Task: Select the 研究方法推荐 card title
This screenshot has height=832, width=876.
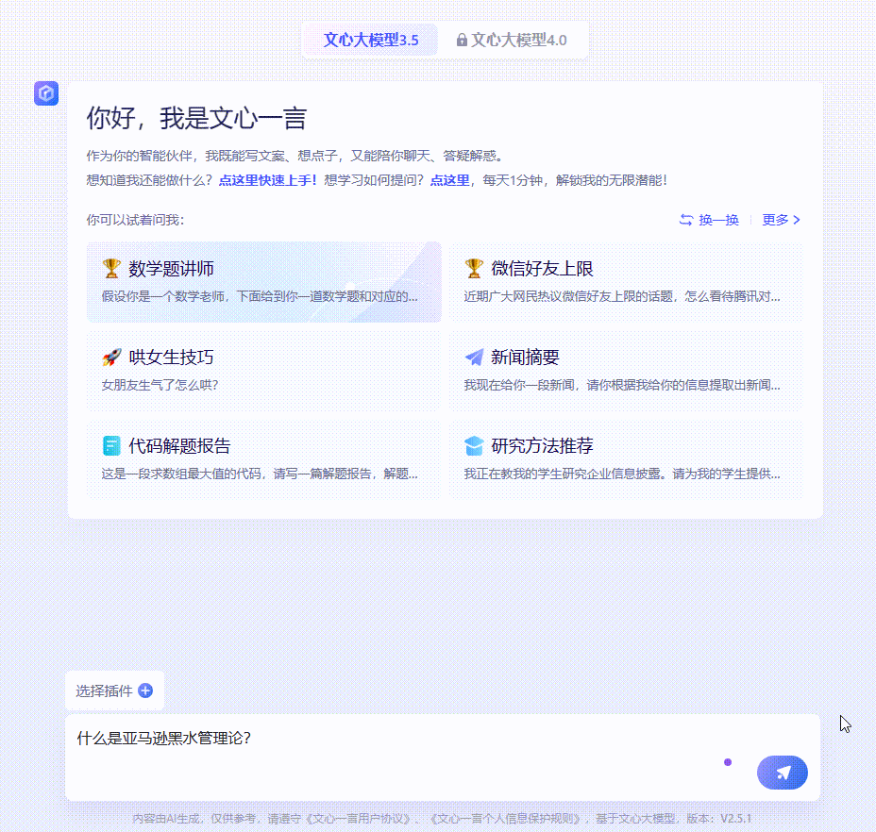Action: (542, 446)
